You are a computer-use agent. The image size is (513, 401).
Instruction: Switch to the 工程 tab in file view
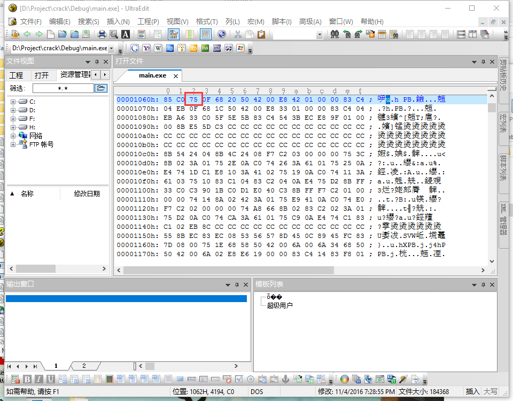[16, 75]
